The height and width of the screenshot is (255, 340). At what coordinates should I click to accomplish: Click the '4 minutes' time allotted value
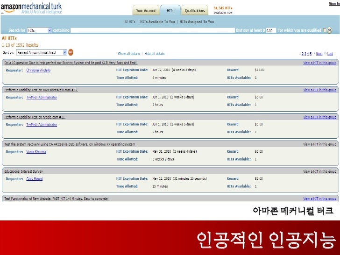159,78
